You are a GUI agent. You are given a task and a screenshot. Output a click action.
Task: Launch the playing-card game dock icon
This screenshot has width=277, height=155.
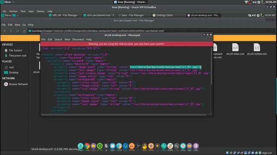pyautogui.click(x=106, y=146)
